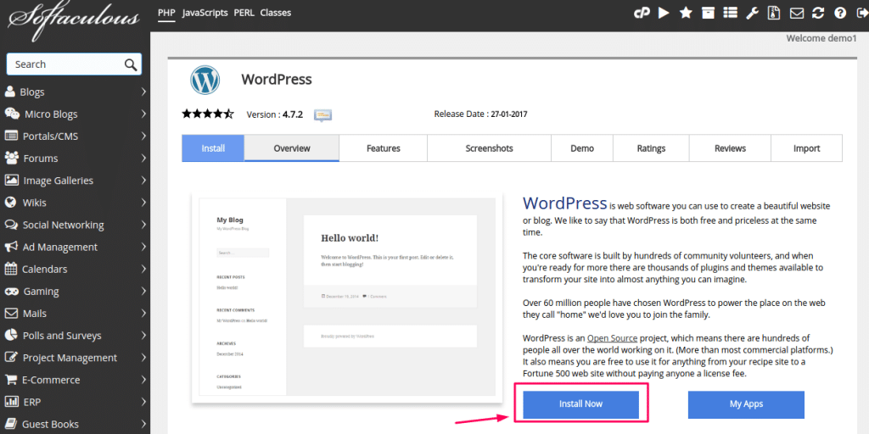869x434 pixels.
Task: Click the Ad Management megaphone icon
Action: (11, 247)
